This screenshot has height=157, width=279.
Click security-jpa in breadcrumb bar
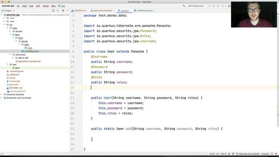(x=8, y=6)
